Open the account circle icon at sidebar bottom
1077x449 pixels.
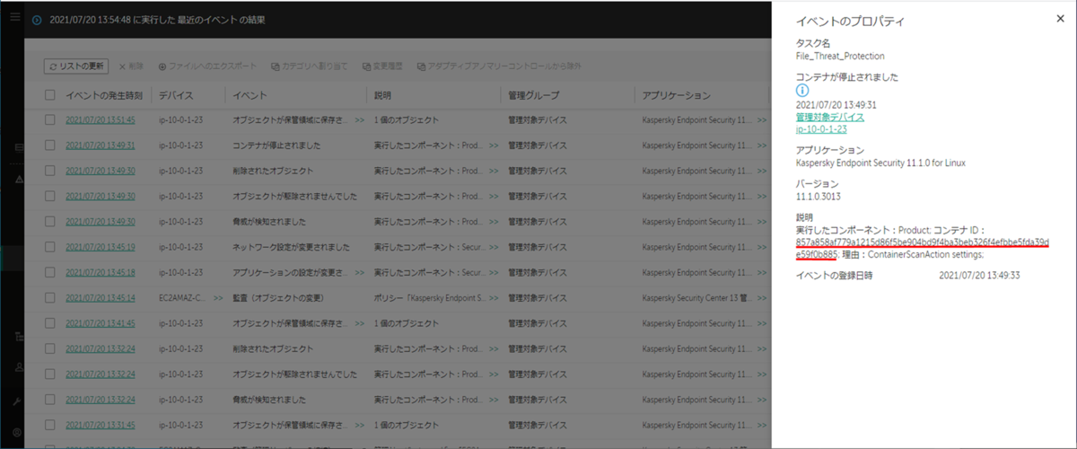click(x=18, y=432)
